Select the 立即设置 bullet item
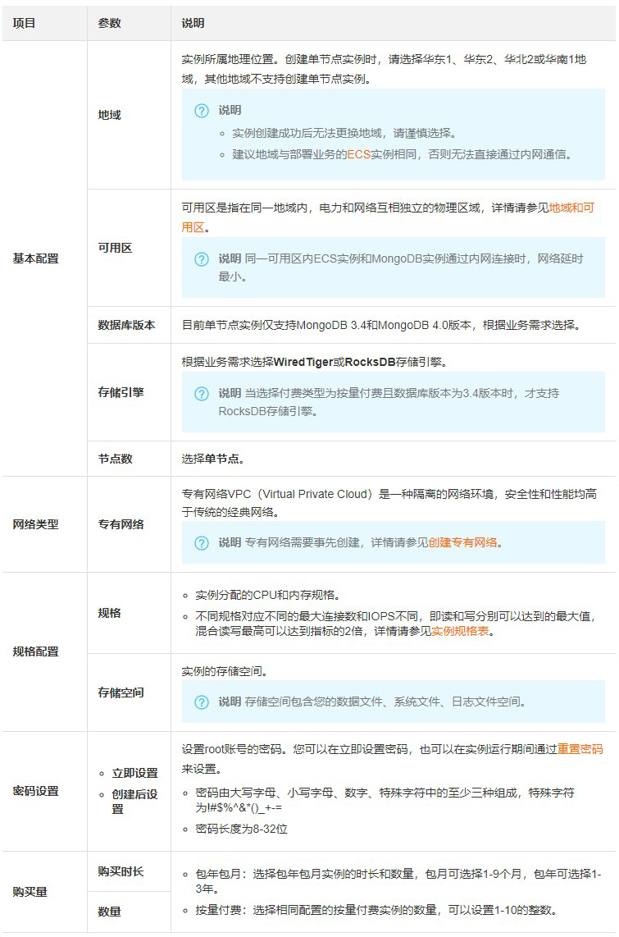Screen dimensions: 619x937 pyautogui.click(x=134, y=773)
